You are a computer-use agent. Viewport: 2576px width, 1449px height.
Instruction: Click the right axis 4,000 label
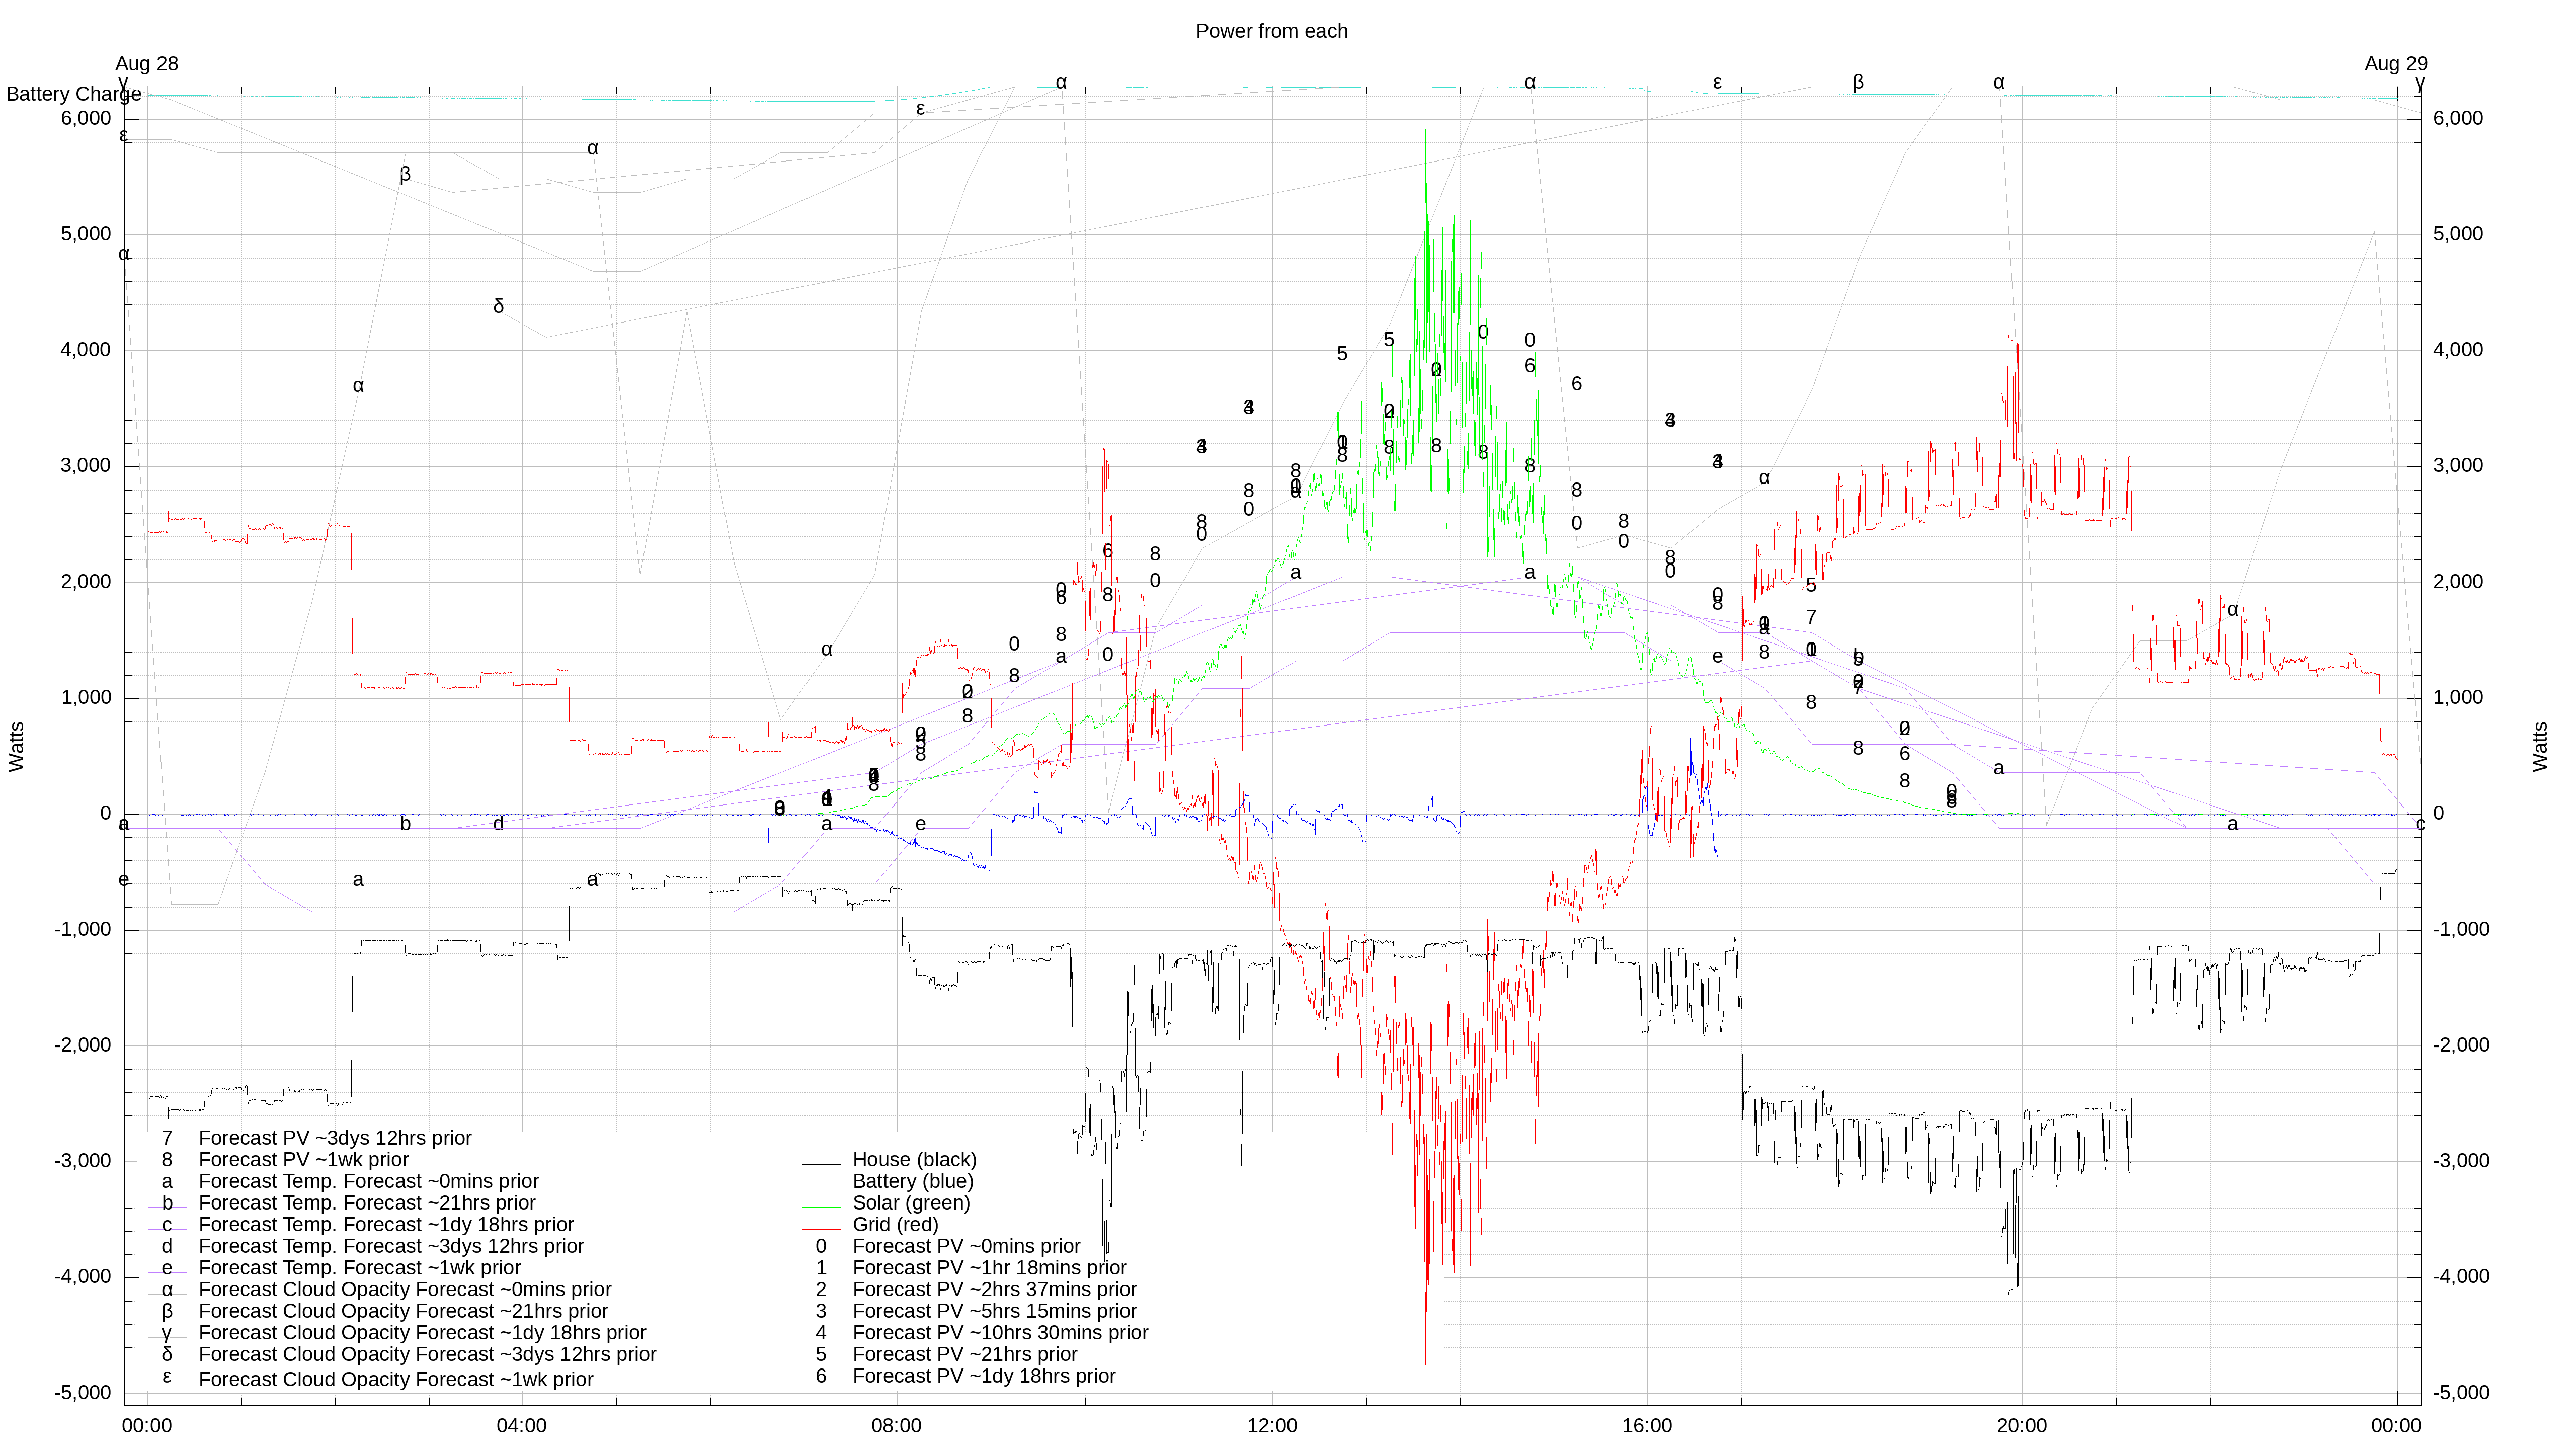point(2458,350)
